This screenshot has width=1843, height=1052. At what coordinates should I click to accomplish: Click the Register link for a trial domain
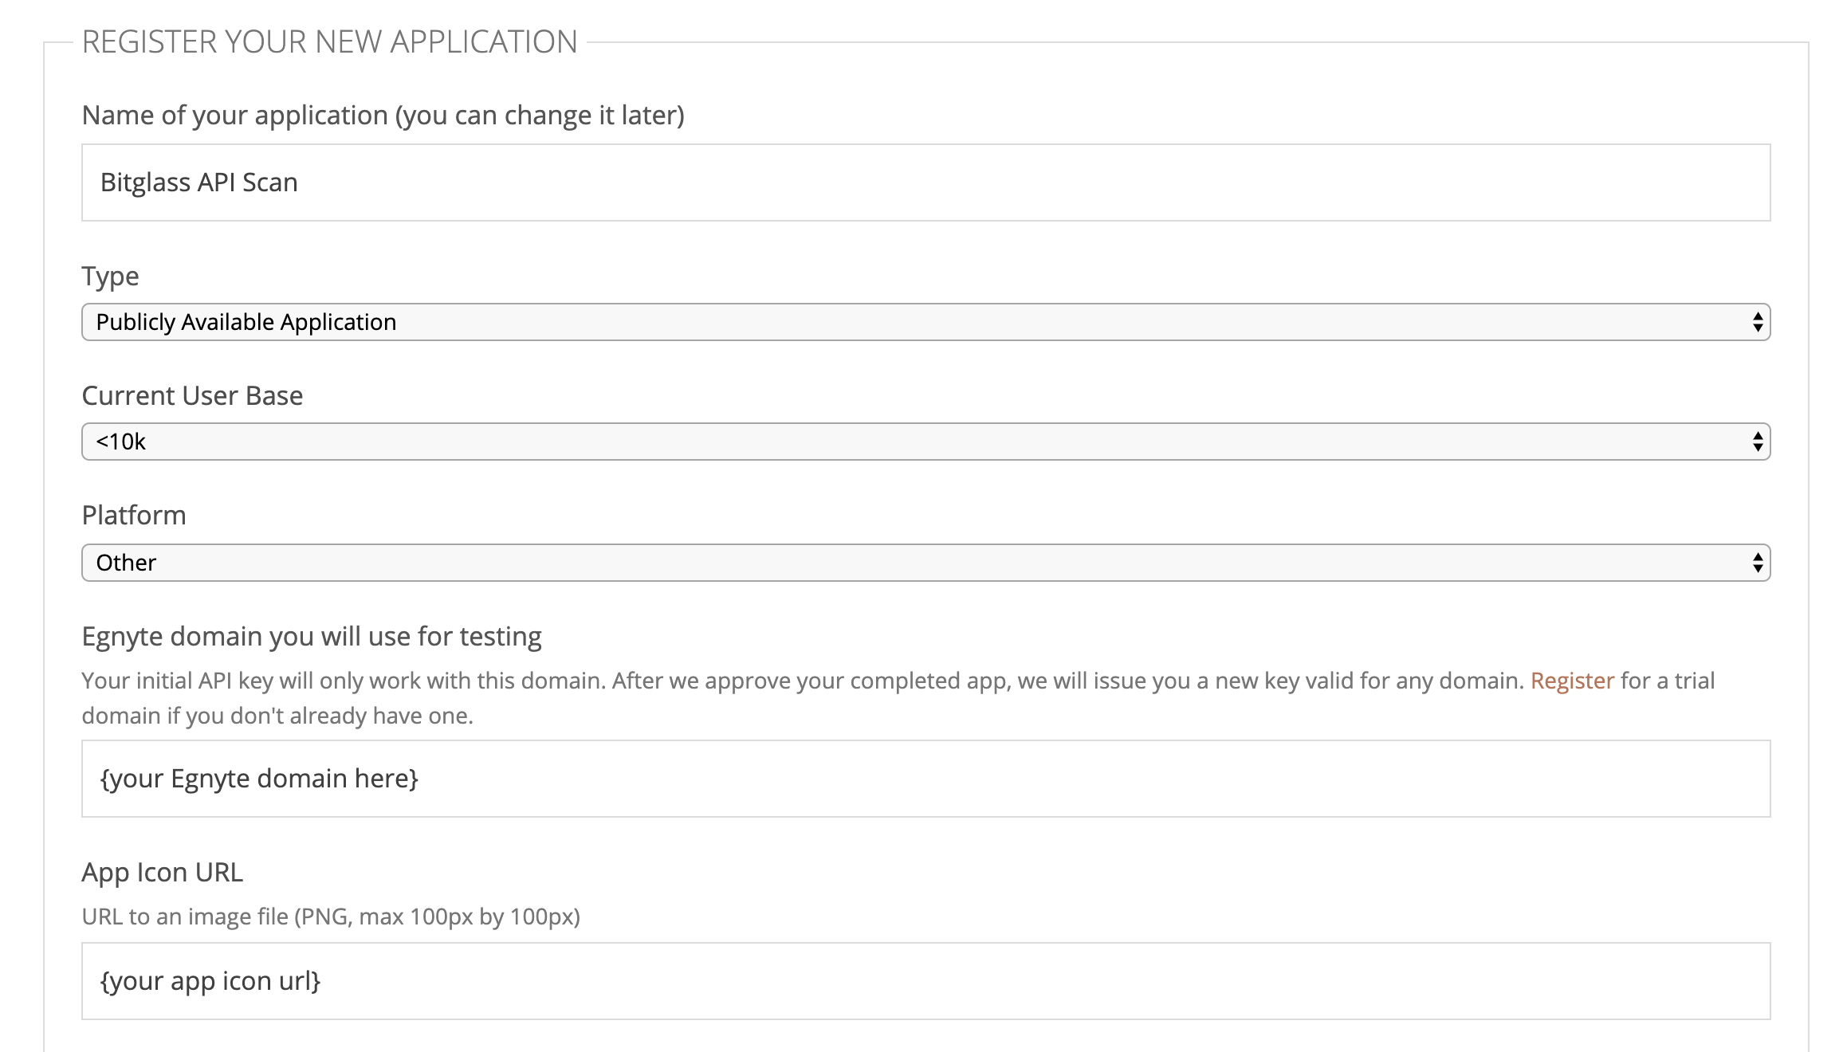(x=1571, y=680)
